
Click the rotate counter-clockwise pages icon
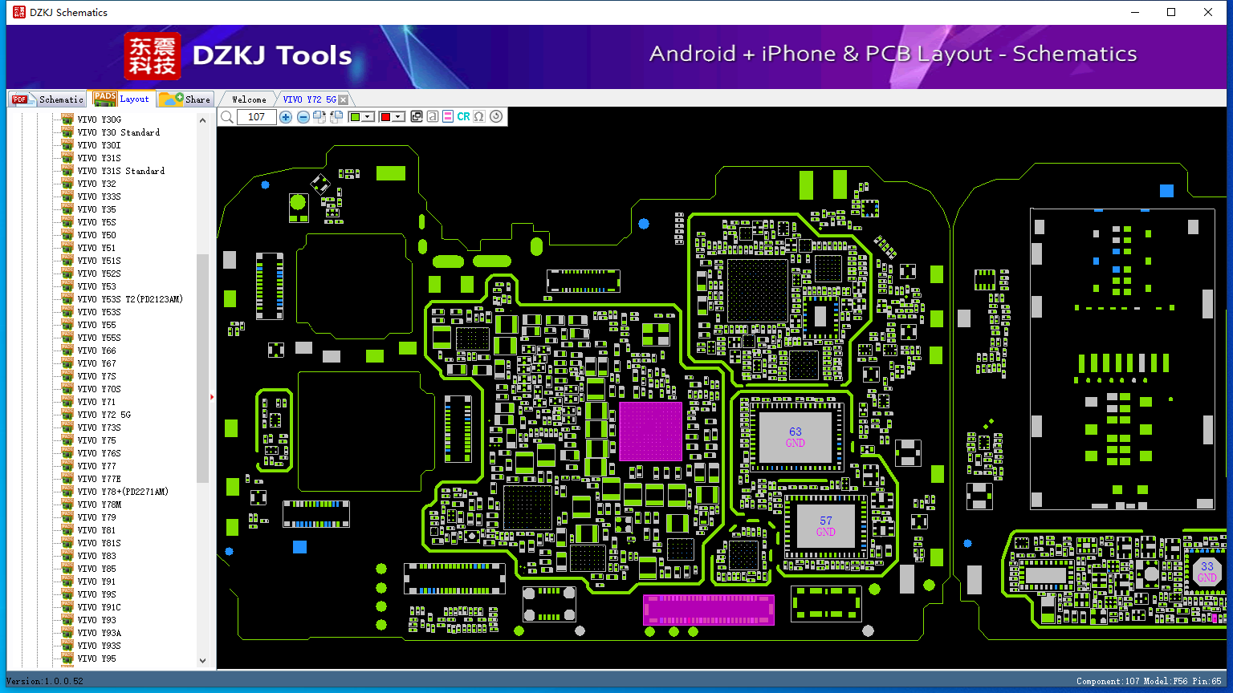coord(336,117)
